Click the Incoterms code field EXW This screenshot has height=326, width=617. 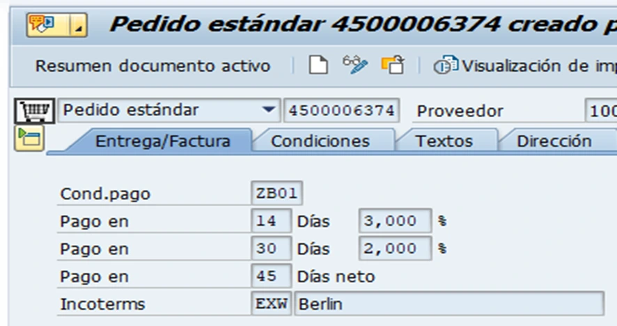[271, 304]
